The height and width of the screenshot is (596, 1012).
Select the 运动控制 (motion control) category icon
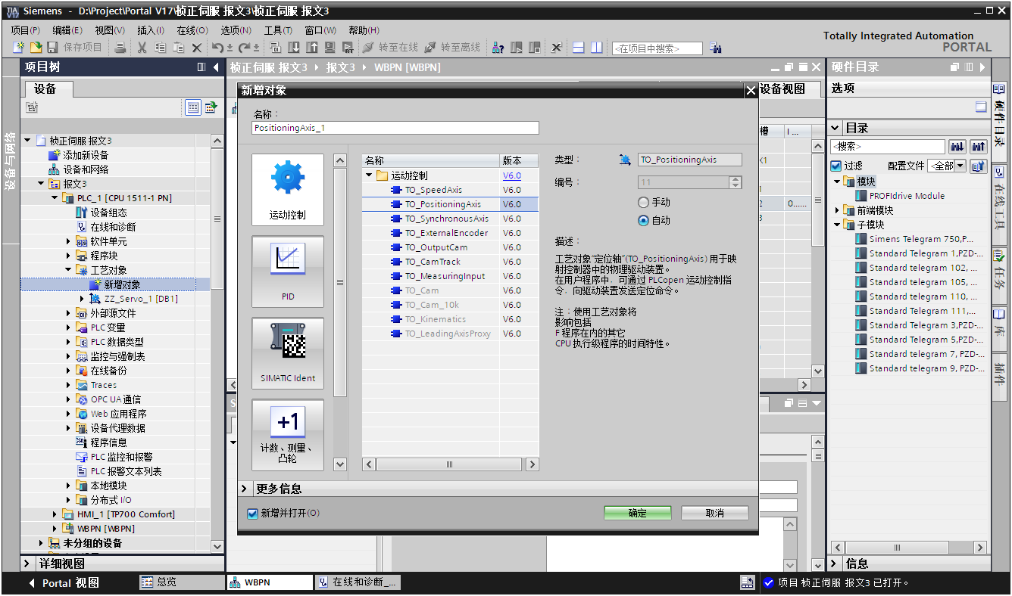click(x=288, y=190)
